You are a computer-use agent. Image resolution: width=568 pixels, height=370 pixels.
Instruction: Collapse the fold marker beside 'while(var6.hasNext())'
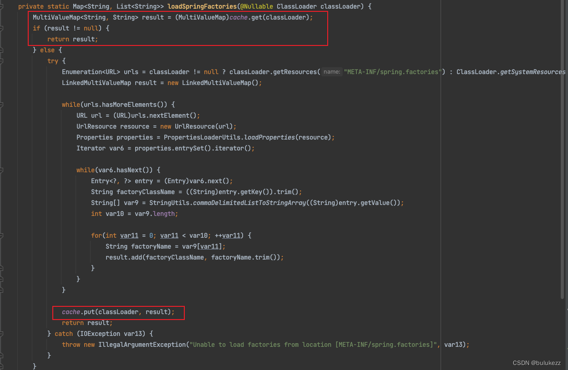[1, 170]
